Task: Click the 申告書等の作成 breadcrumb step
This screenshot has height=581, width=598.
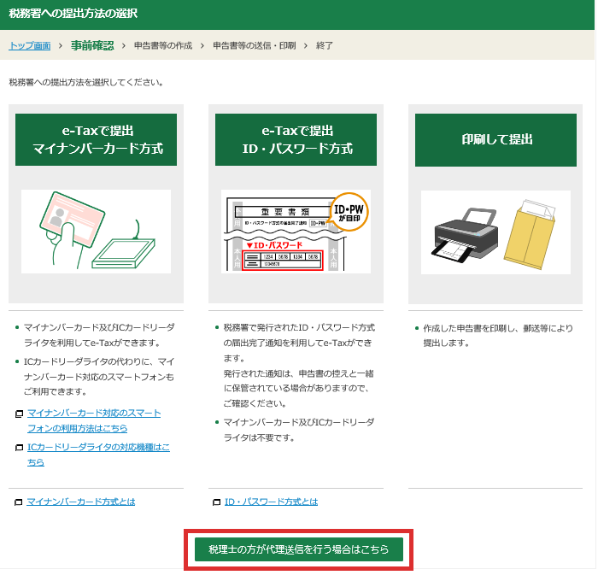Action: pyautogui.click(x=163, y=46)
